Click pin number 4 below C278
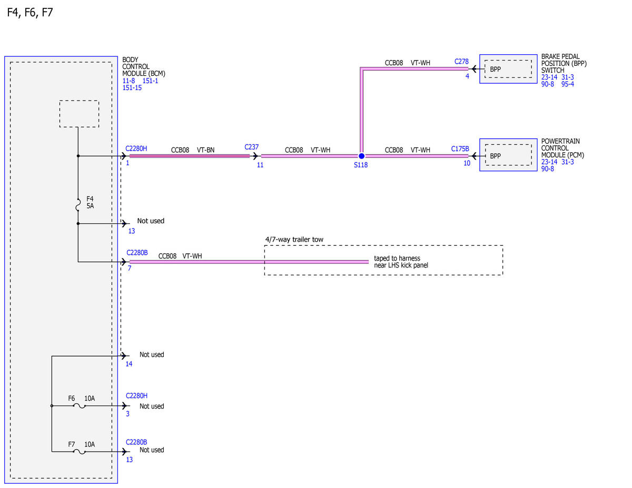 coord(467,76)
